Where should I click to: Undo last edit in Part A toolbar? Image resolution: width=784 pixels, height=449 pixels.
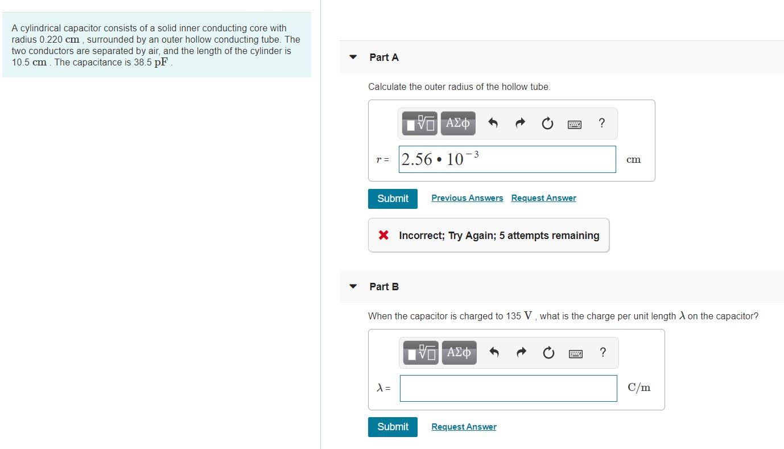pos(494,123)
